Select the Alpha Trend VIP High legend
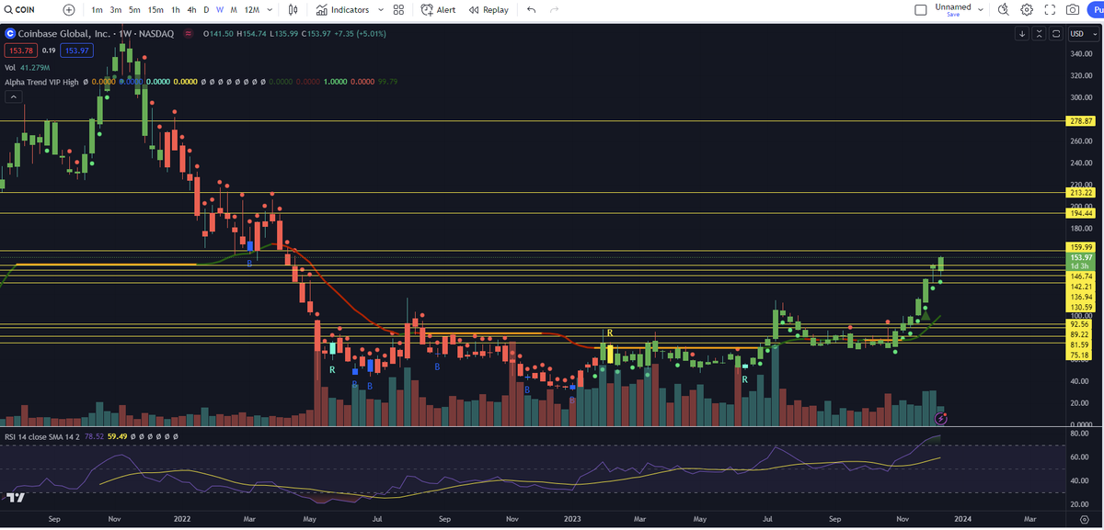The image size is (1104, 530). [x=41, y=82]
